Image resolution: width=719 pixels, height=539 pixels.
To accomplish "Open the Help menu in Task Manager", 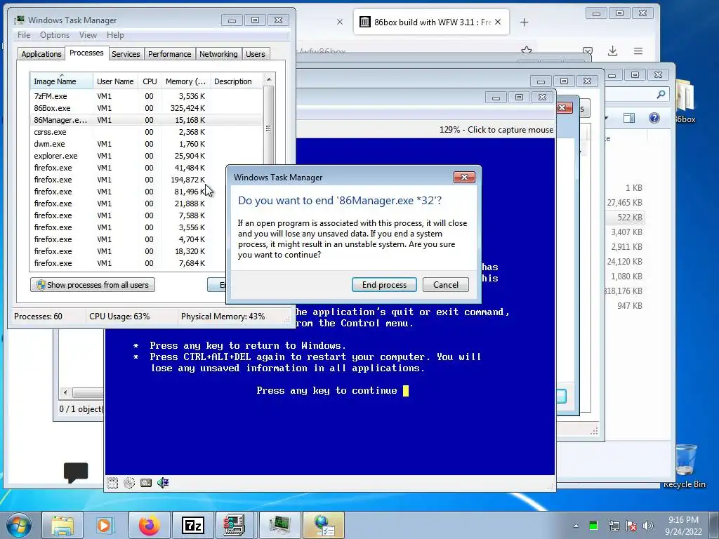I will coord(115,35).
